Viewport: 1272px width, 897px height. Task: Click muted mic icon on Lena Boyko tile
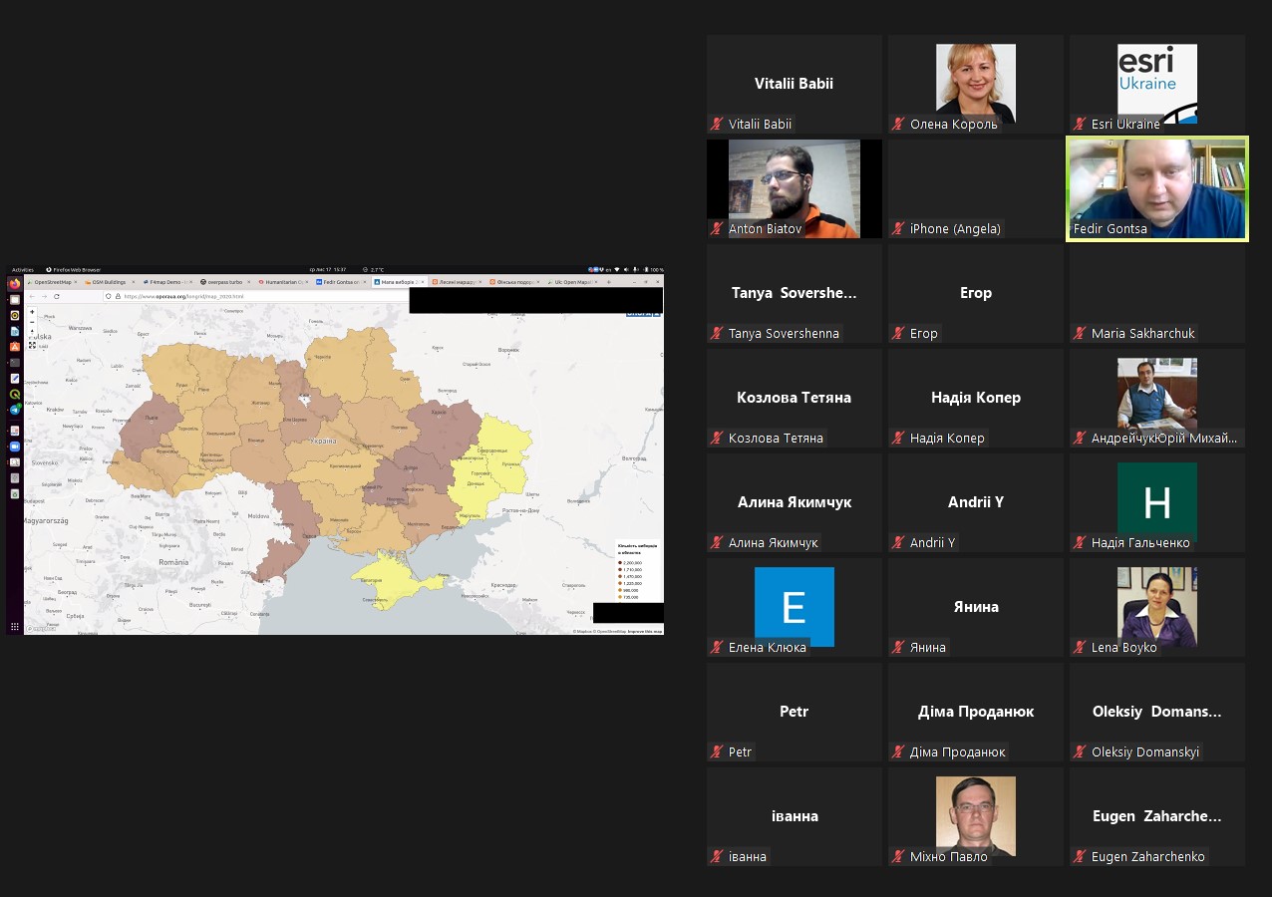1079,648
